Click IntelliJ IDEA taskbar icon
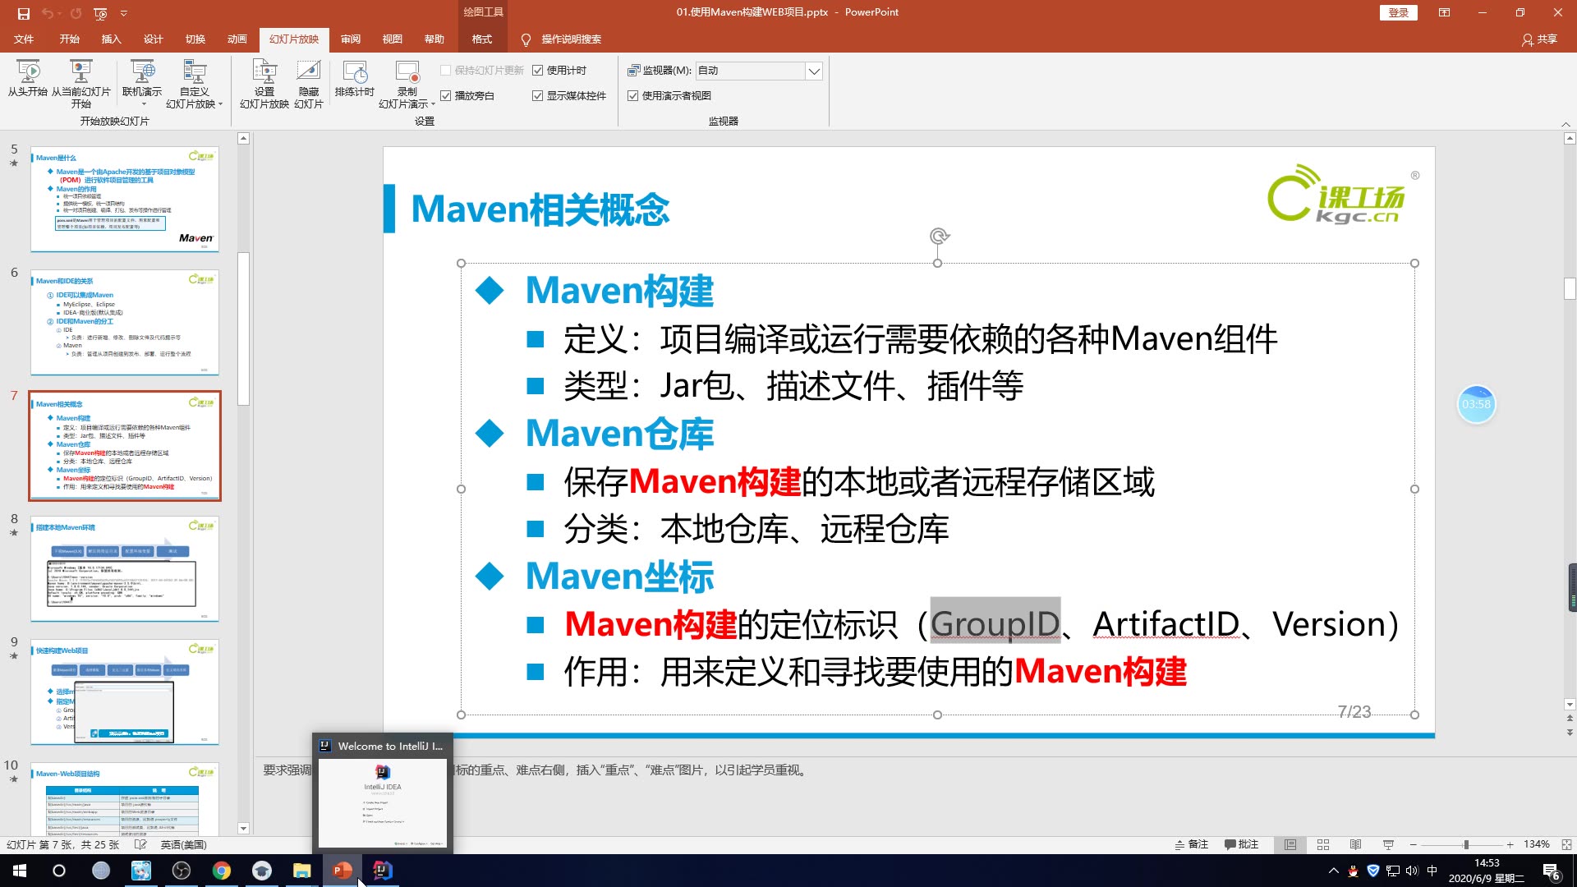 click(x=380, y=870)
